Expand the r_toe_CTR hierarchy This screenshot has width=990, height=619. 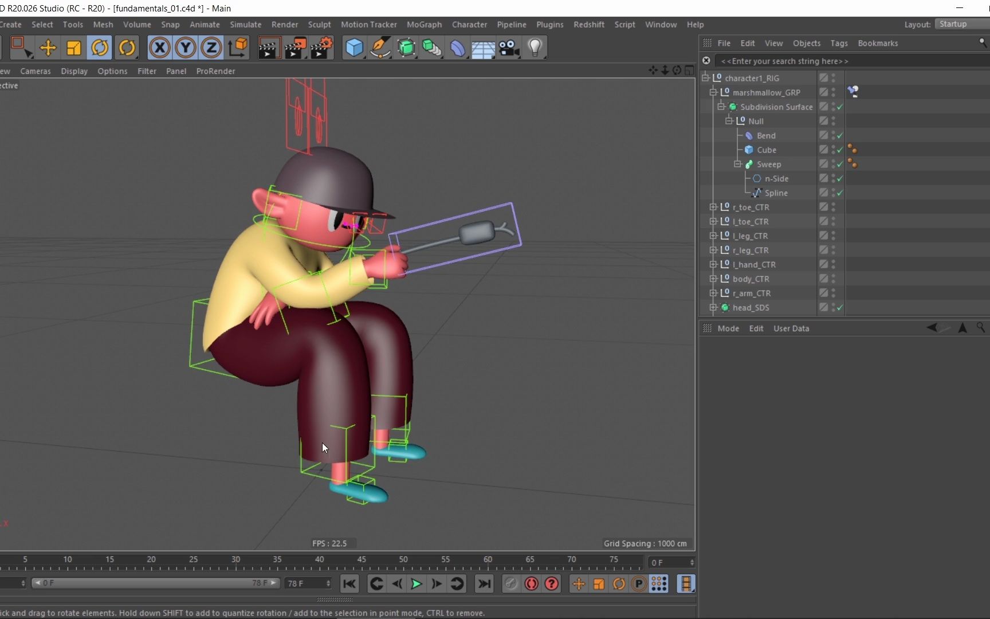713,207
